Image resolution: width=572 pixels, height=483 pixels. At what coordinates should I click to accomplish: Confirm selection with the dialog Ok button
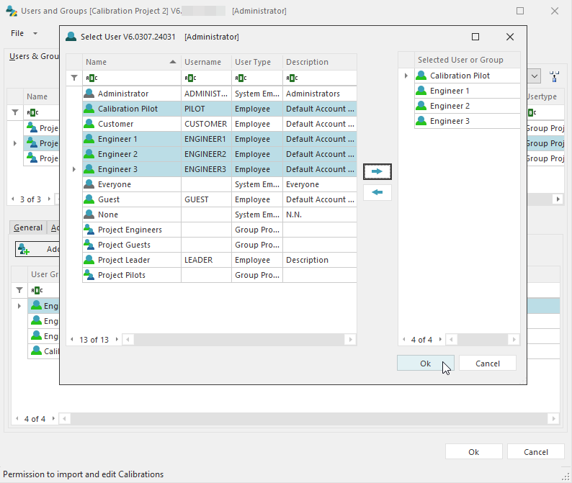(x=425, y=364)
